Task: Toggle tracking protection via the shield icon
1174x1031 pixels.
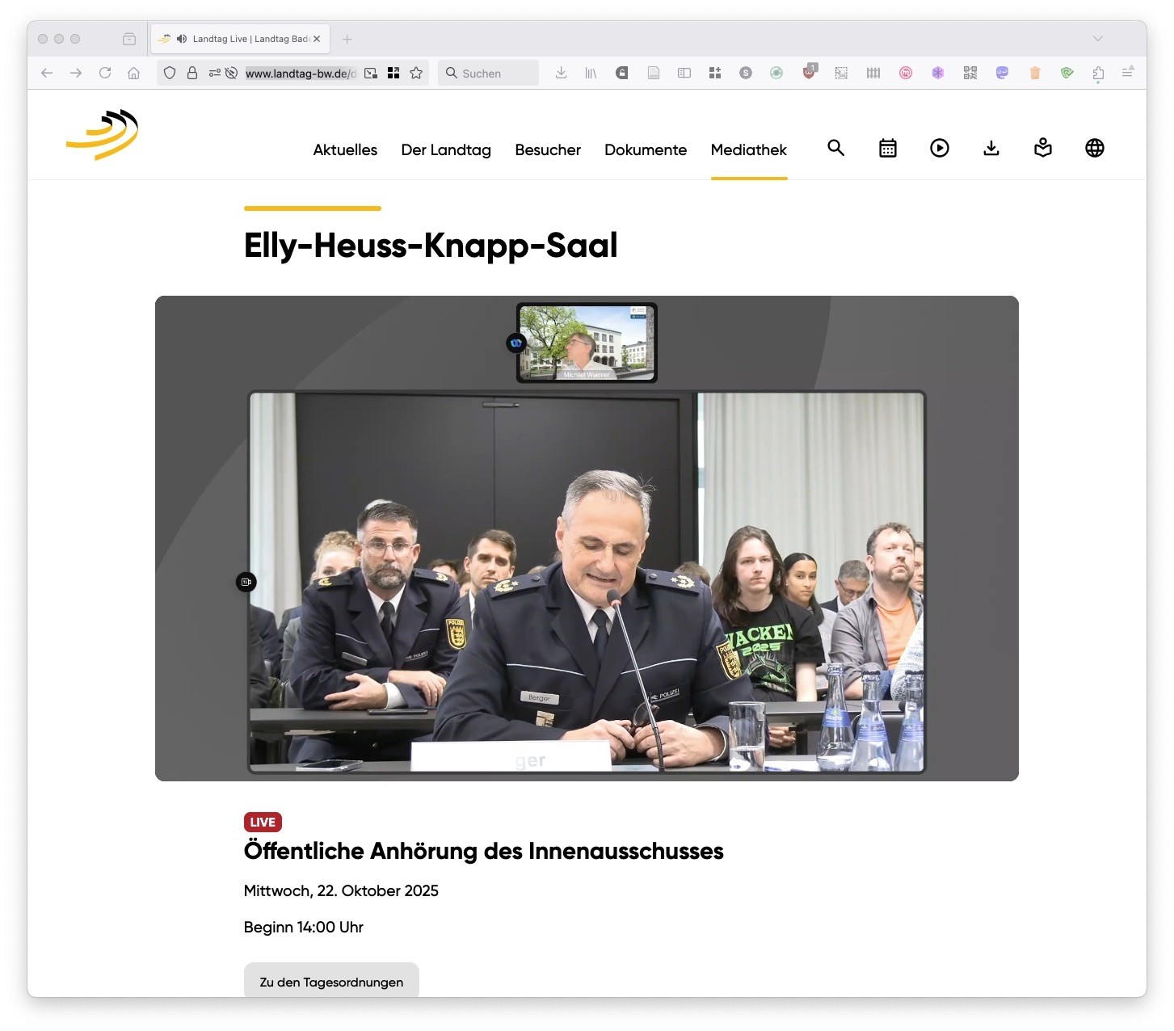Action: [169, 73]
